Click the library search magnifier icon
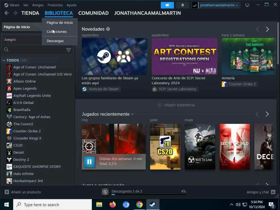This screenshot has width=280, height=210. pos(6,49)
